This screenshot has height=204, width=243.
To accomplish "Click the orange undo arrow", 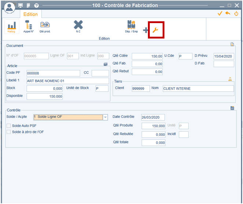I will (228, 13).
